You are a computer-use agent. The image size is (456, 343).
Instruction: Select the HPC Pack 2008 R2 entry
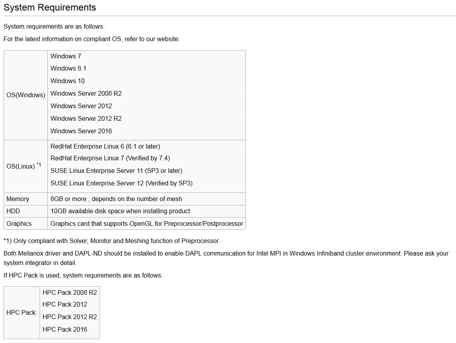pyautogui.click(x=70, y=292)
